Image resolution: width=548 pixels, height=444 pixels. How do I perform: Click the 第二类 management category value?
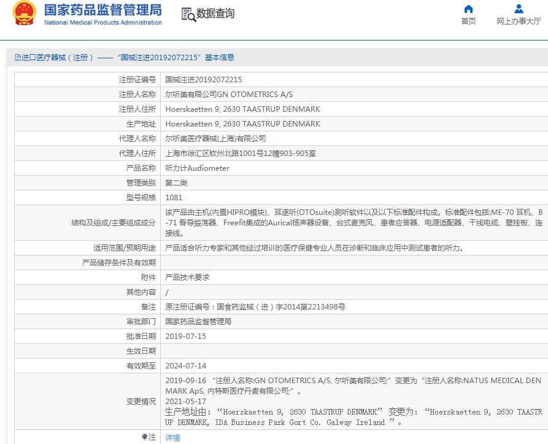click(176, 182)
